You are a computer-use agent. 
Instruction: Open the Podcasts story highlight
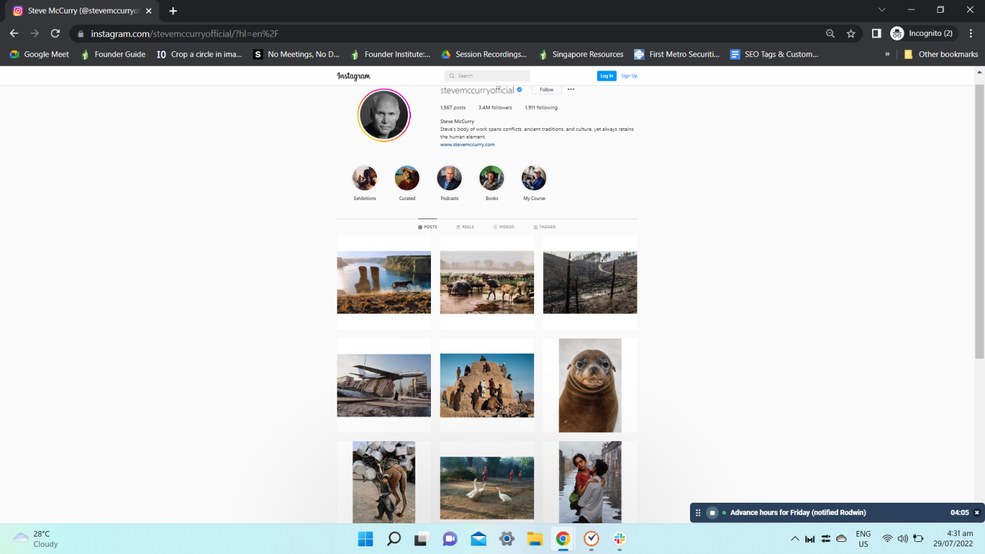(x=450, y=178)
